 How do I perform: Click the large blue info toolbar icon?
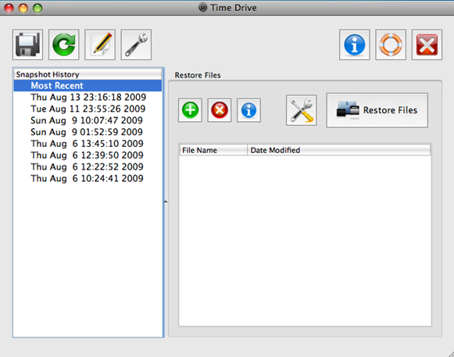355,45
